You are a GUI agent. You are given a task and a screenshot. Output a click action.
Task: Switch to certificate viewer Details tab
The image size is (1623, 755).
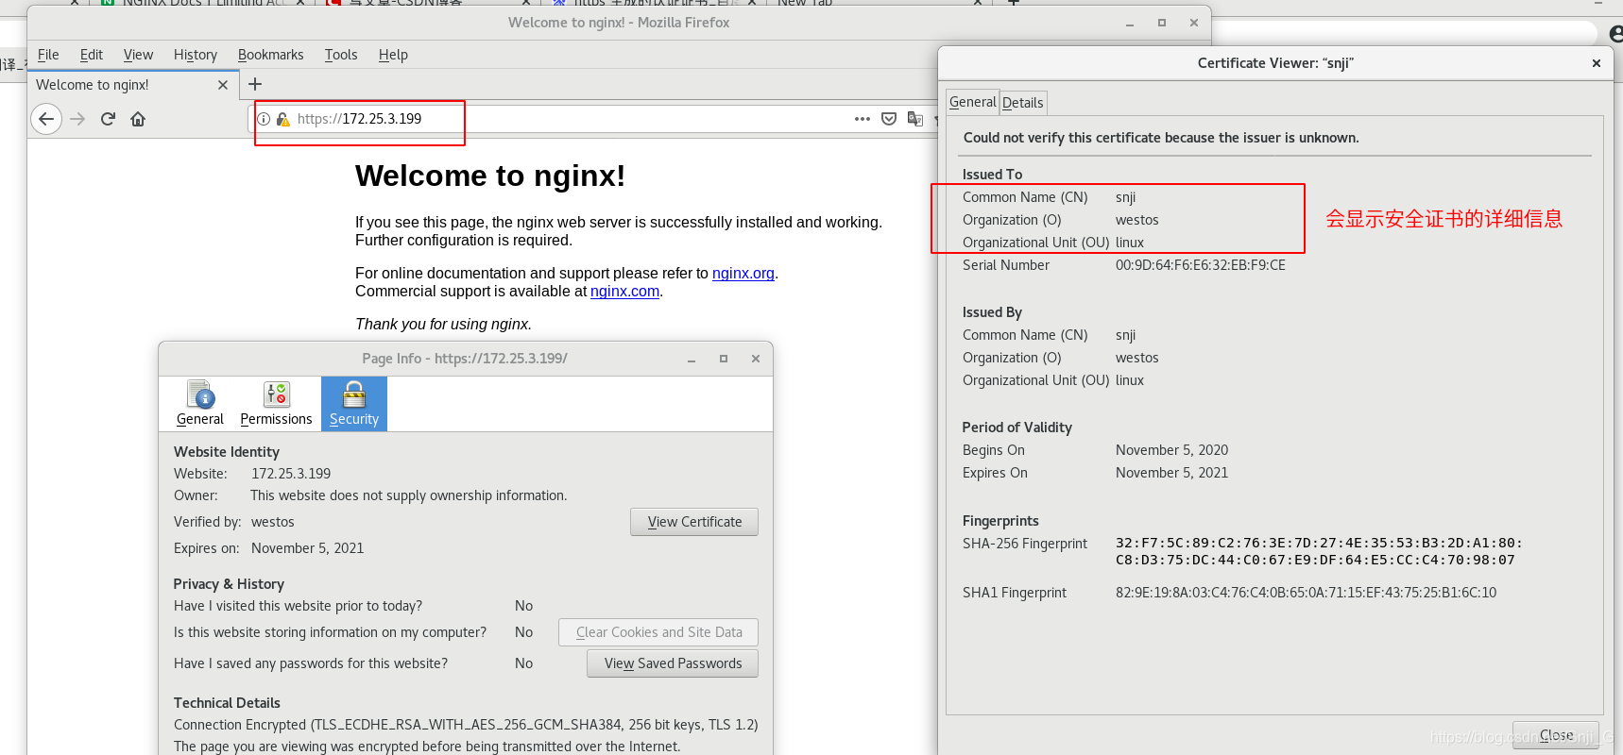[x=1022, y=102]
